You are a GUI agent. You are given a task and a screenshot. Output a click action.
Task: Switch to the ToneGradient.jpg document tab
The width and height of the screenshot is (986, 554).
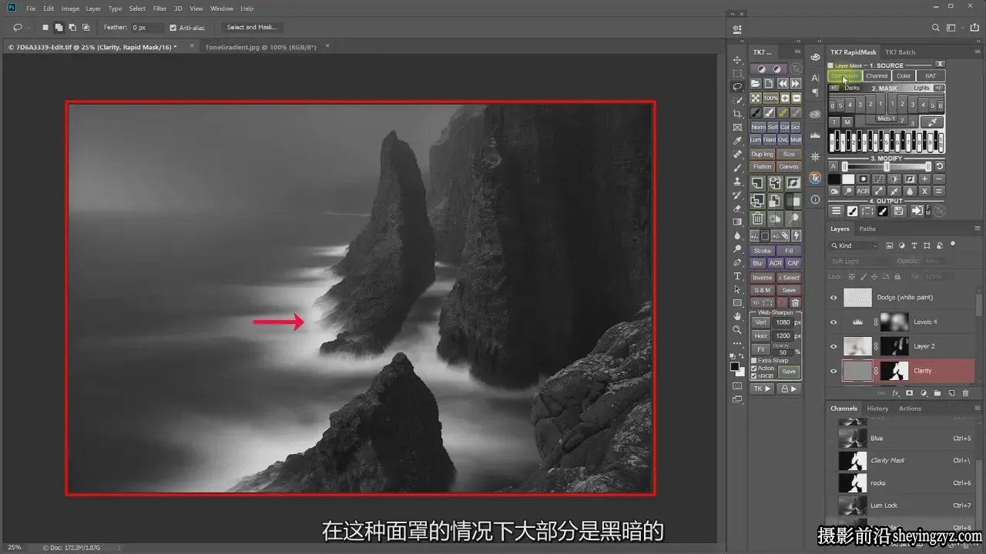coord(262,47)
